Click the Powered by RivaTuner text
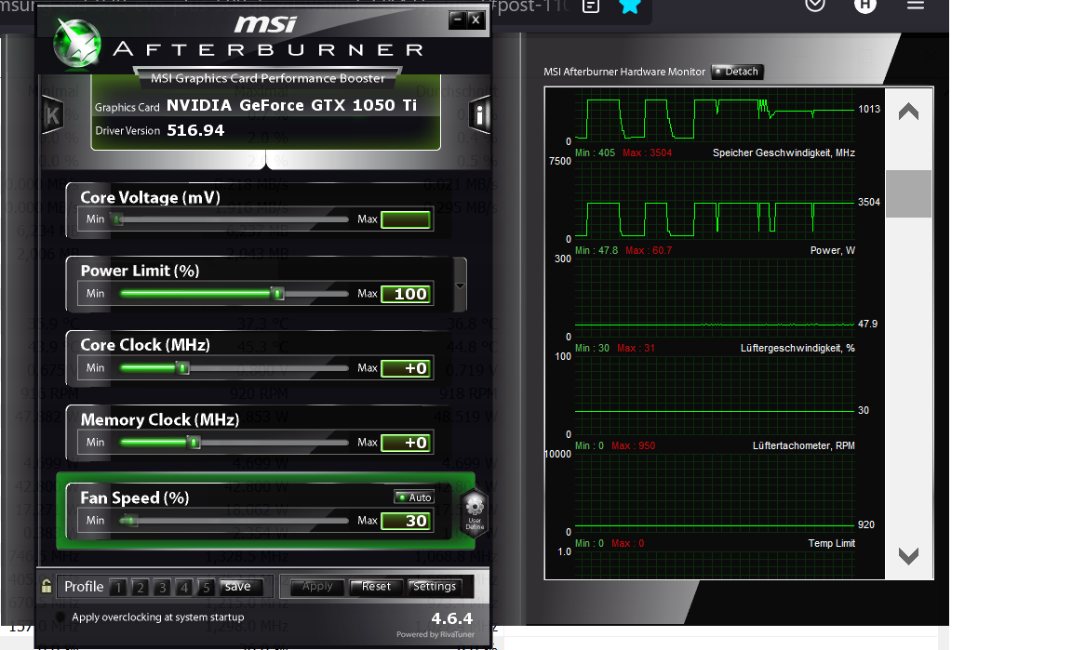The height and width of the screenshot is (650, 1072). [435, 634]
